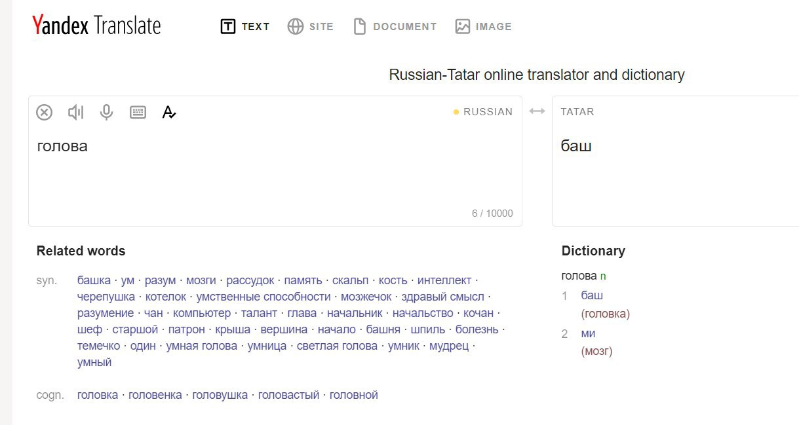Select synonym интеллект
The image size is (799, 425).
[x=444, y=280]
